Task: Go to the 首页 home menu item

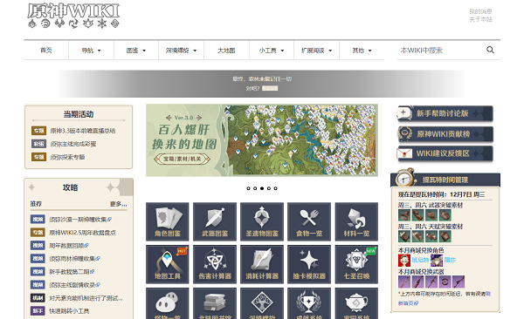Action: click(x=46, y=51)
